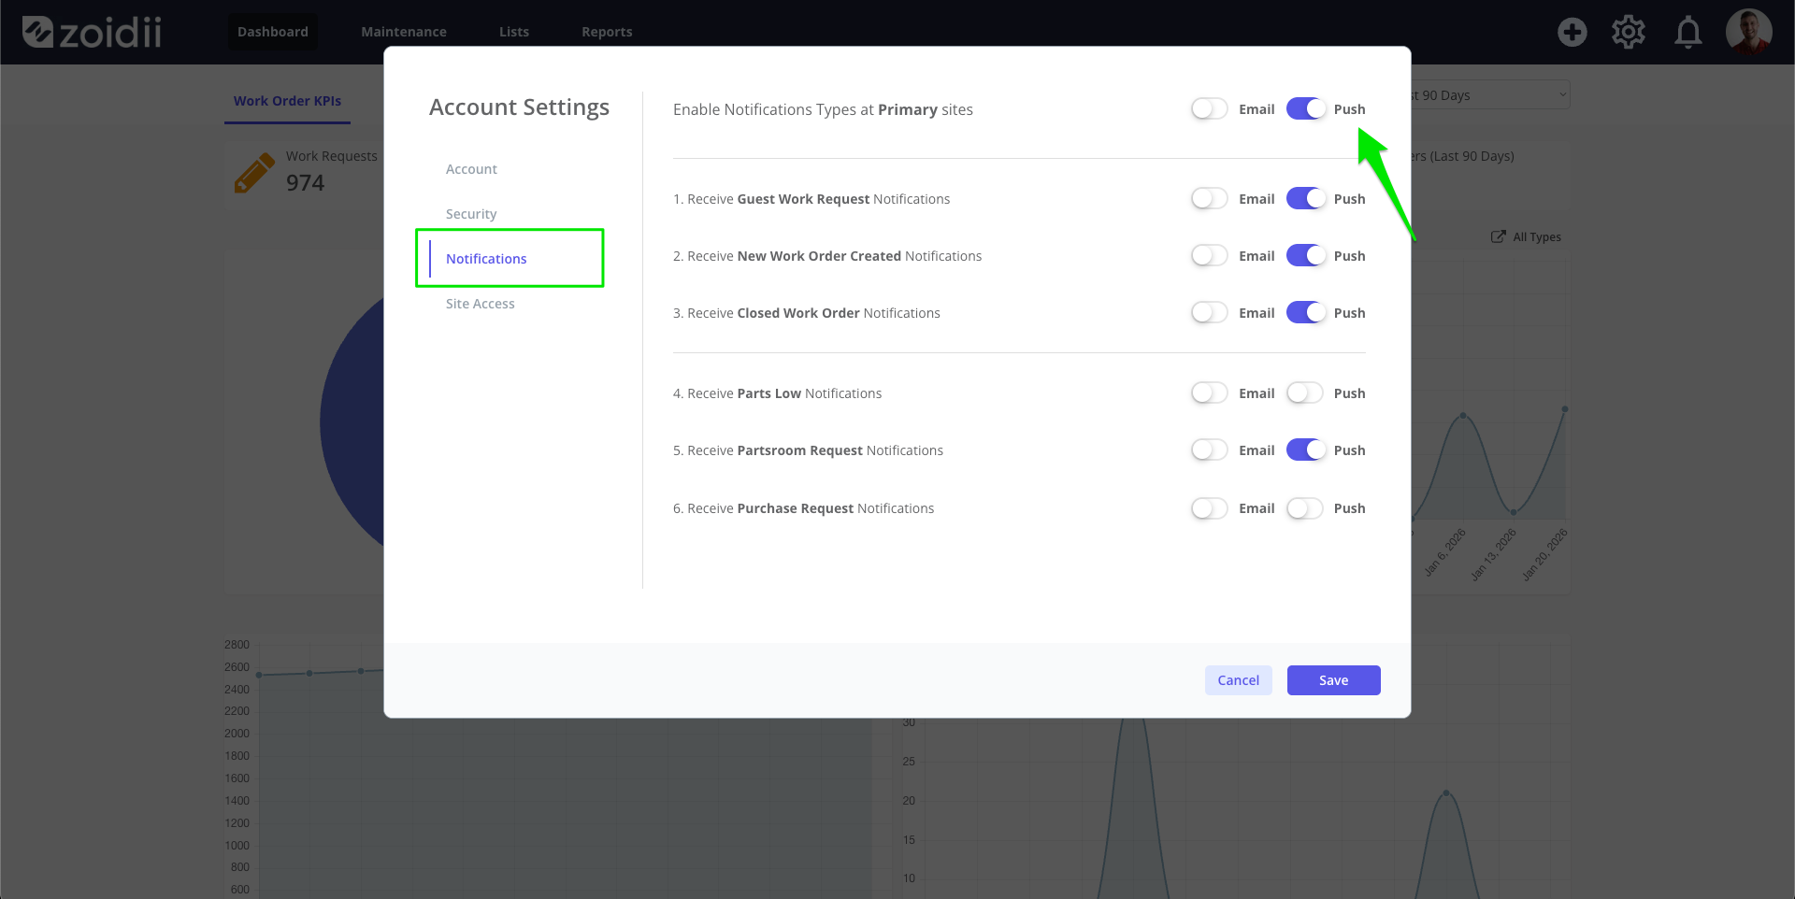Enable Push for Parts Low notifications
The width and height of the screenshot is (1795, 899).
click(x=1305, y=393)
